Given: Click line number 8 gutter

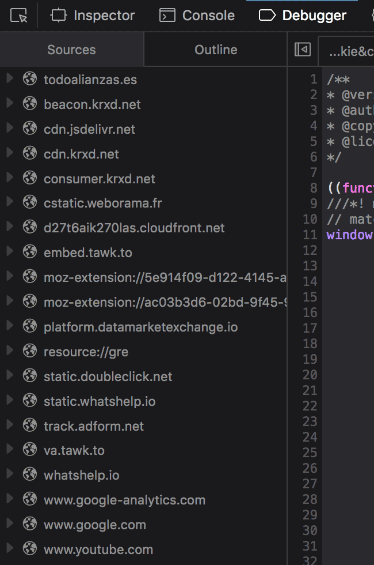Looking at the screenshot, I should (314, 188).
